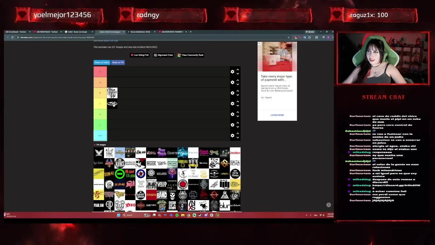Select the MUSE band logo

click(x=151, y=163)
